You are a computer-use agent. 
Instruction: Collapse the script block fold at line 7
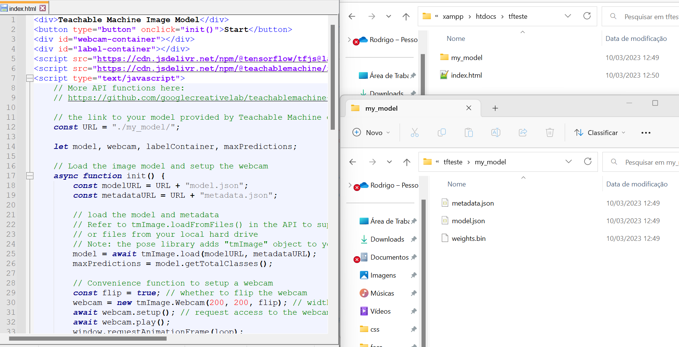(30, 78)
